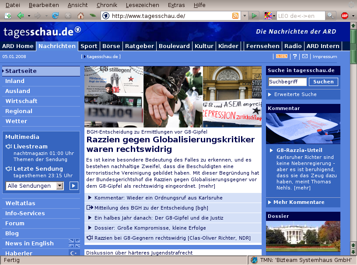This screenshot has height=265, width=357.
Task: Focus the Suchbegriff search field
Action: [287, 82]
